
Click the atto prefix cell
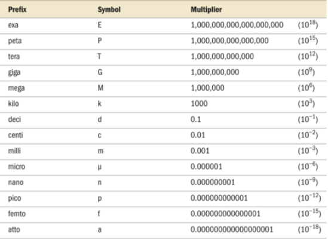point(14,229)
